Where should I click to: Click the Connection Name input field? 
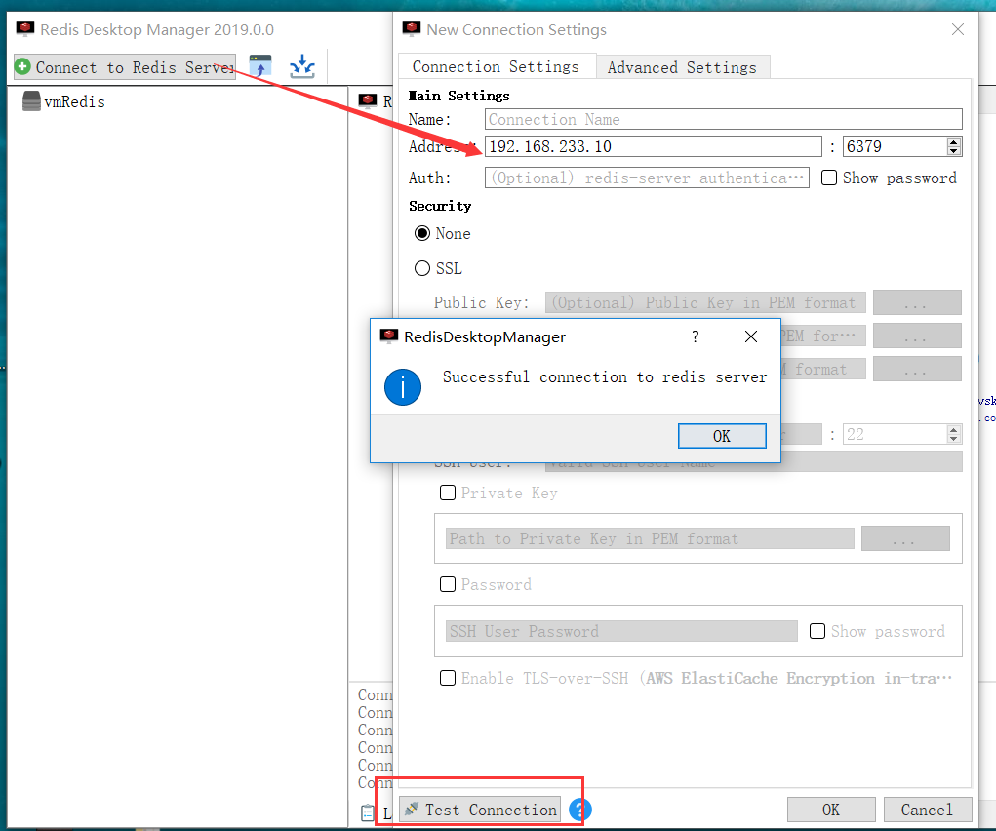click(724, 119)
